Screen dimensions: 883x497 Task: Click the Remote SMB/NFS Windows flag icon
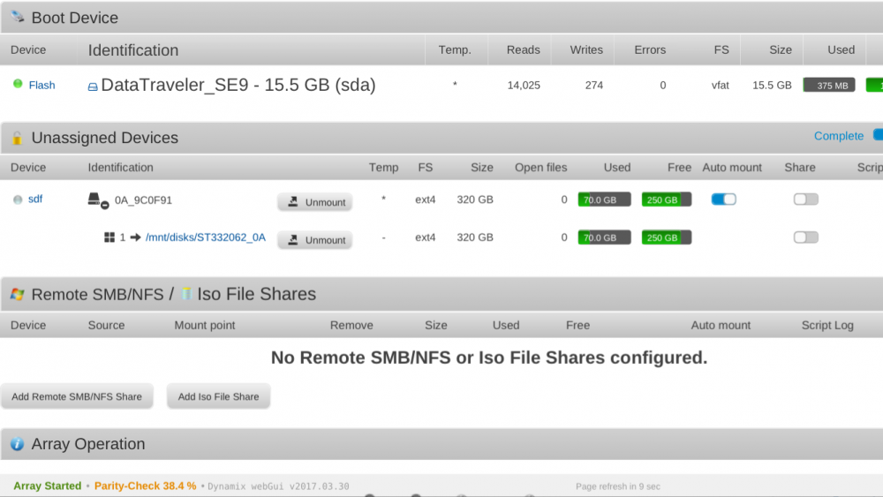[18, 294]
